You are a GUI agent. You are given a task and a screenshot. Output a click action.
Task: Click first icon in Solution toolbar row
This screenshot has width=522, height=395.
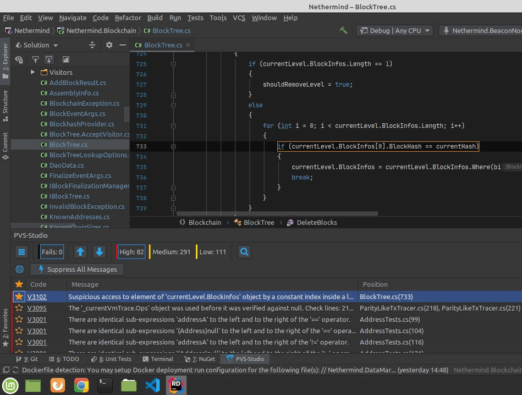coord(19,59)
